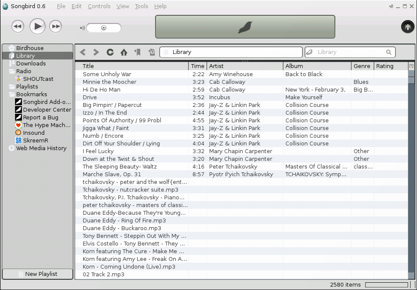Sort by the Title column header

[x=132, y=66]
